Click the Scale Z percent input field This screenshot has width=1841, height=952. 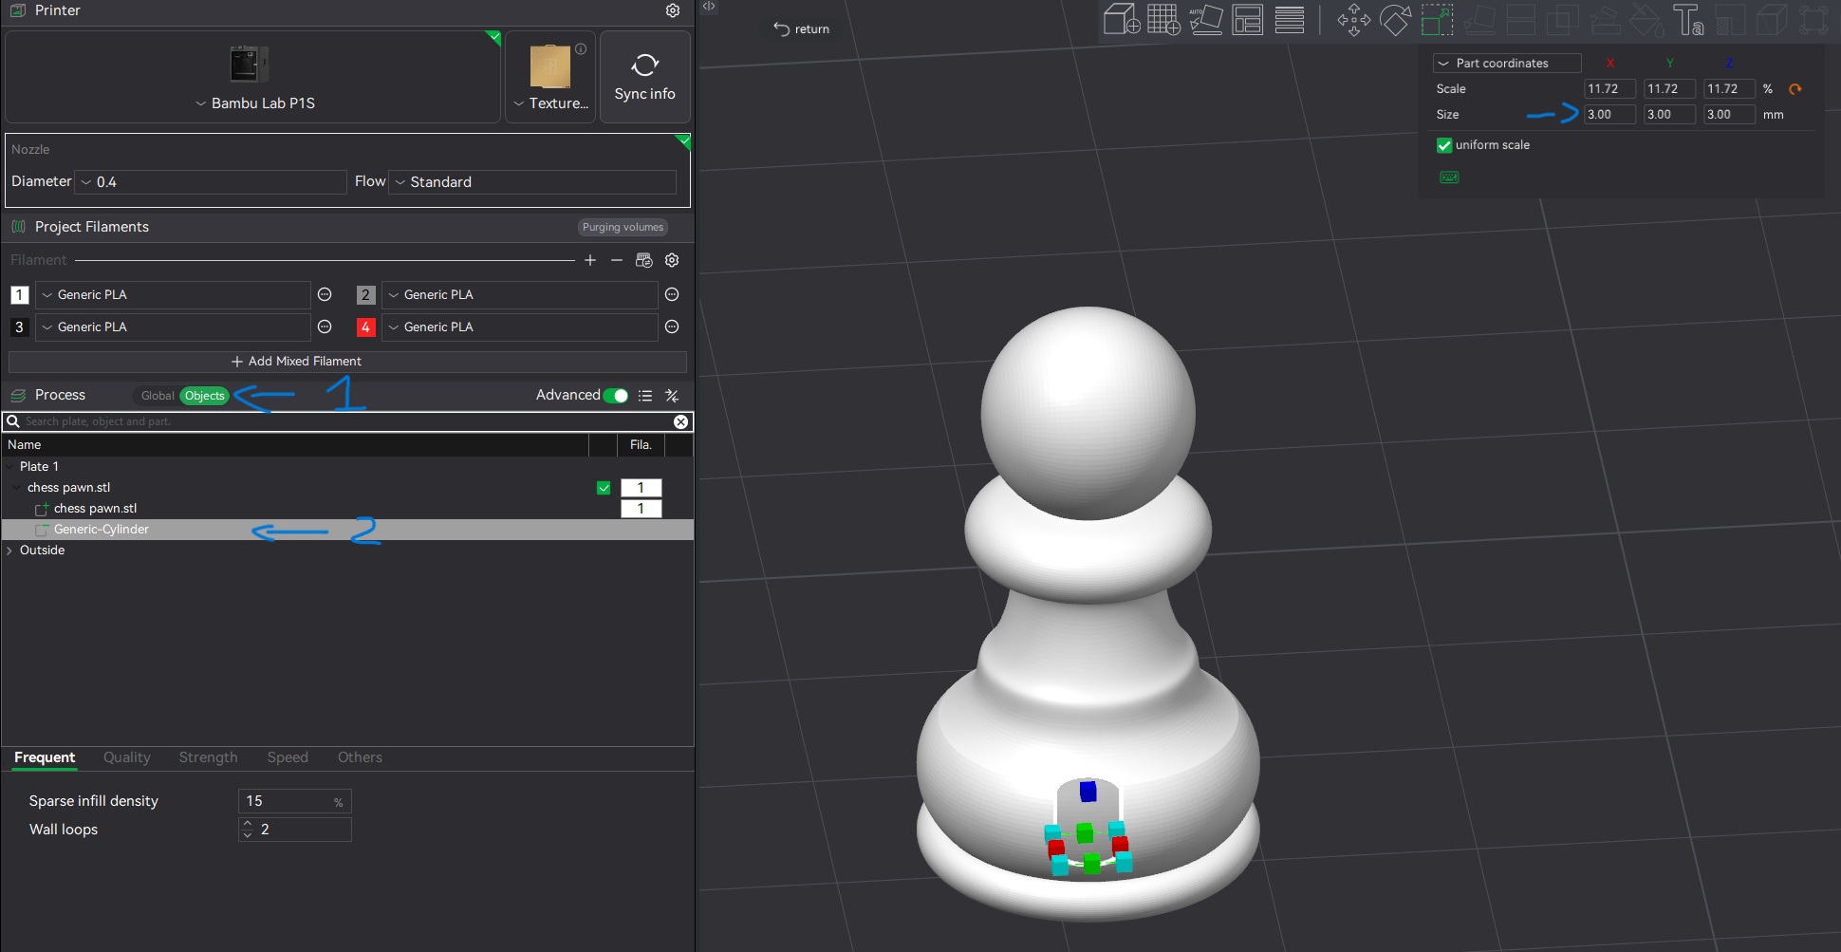pos(1729,89)
